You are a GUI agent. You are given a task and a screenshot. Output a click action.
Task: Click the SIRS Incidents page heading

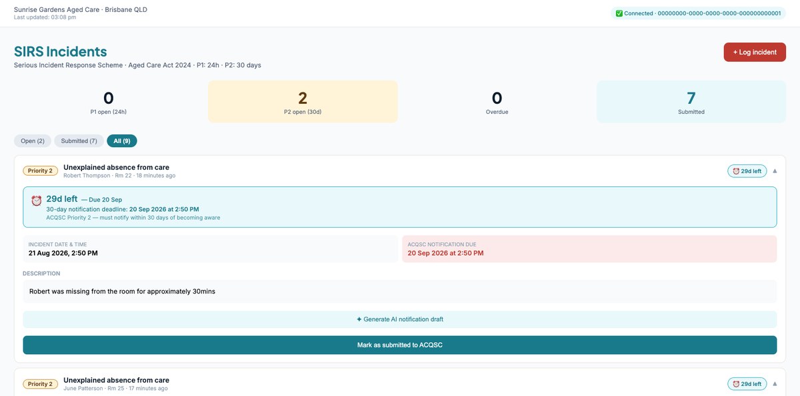61,51
